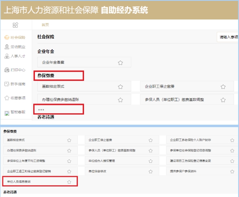Expand hidden 参保缴费 items via the three dots
This screenshot has height=197, width=239.
point(41,110)
